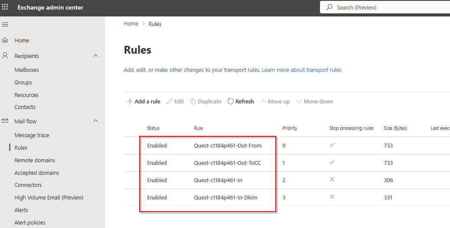
Task: Click the Move down toolbar button
Action: coord(315,101)
